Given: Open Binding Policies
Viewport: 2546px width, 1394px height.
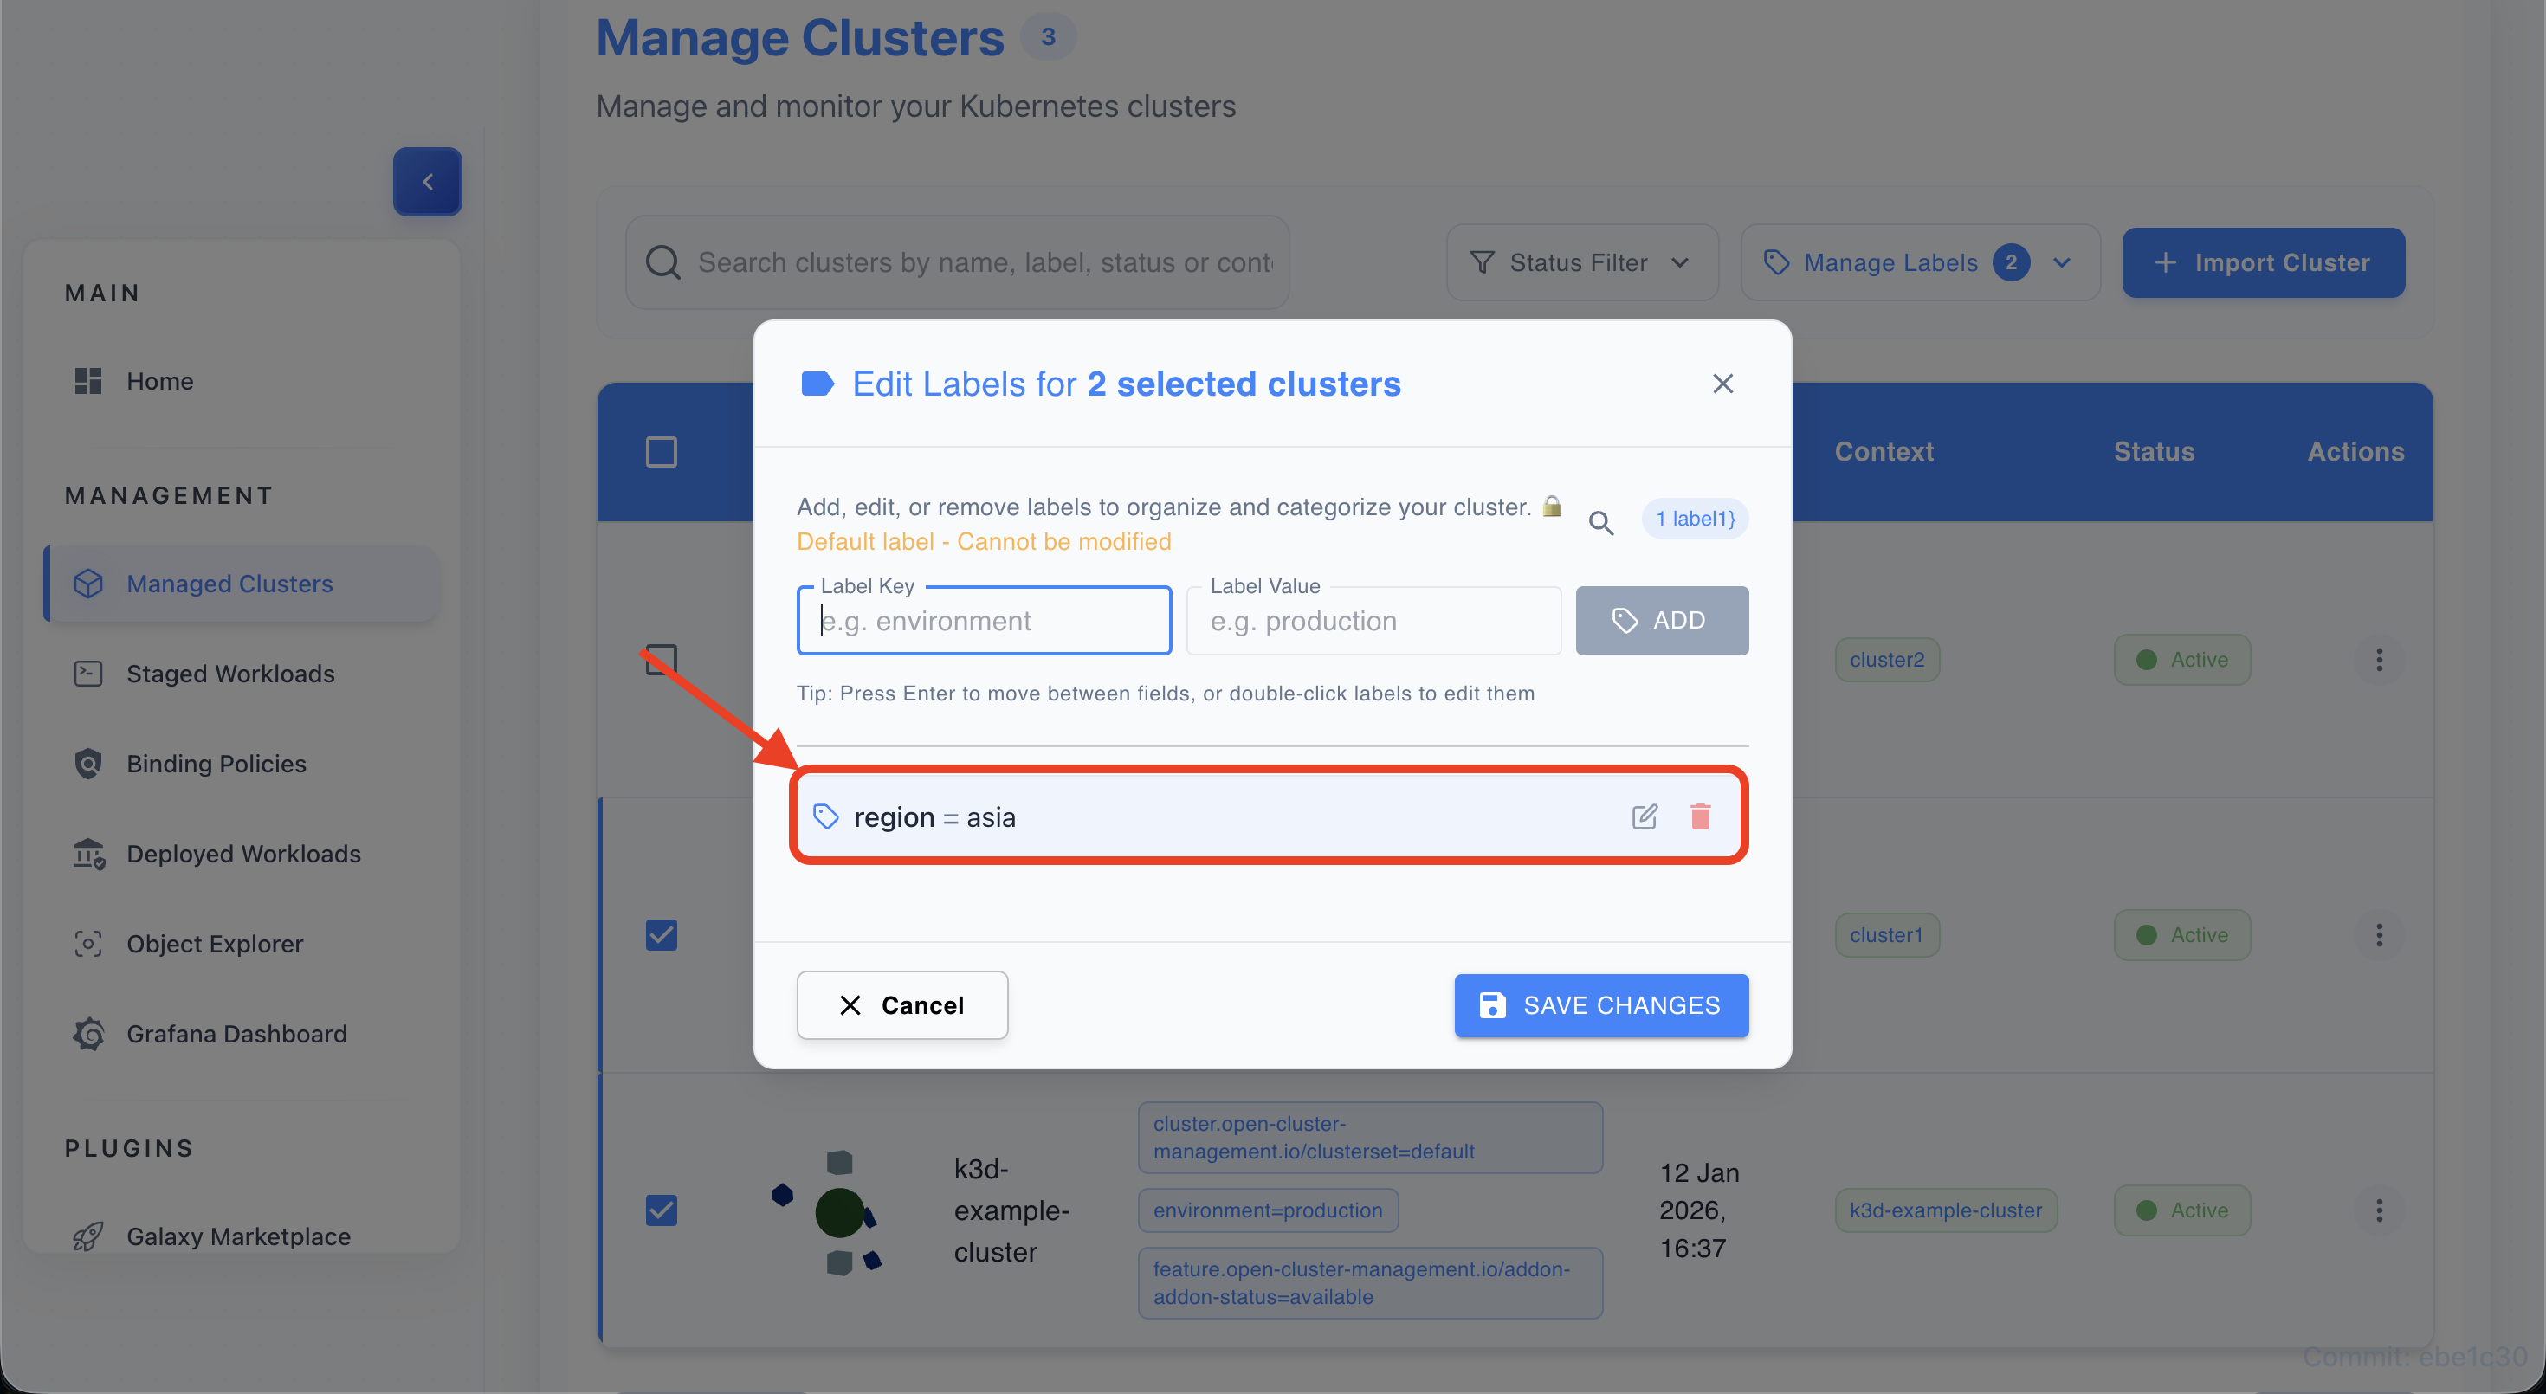Looking at the screenshot, I should coord(216,763).
